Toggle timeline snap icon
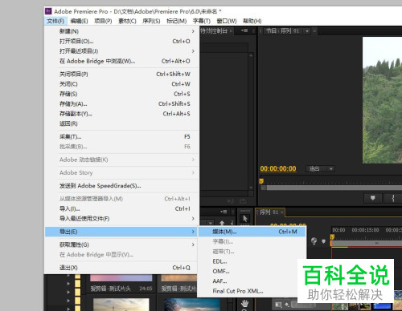Screen dimensions: 402x311 click(314, 241)
